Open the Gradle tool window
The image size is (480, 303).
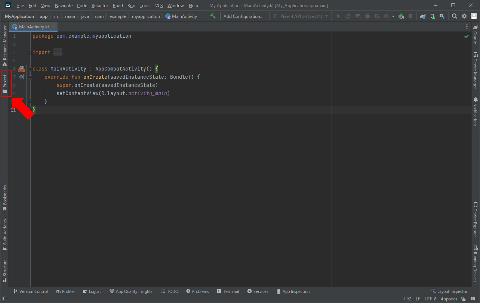[x=475, y=34]
